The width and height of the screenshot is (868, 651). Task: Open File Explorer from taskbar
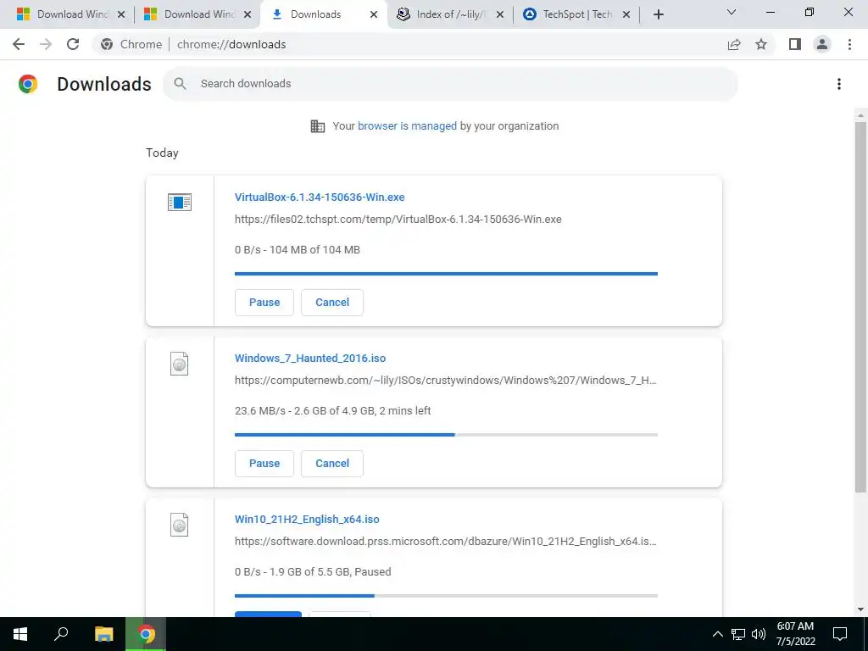point(103,634)
